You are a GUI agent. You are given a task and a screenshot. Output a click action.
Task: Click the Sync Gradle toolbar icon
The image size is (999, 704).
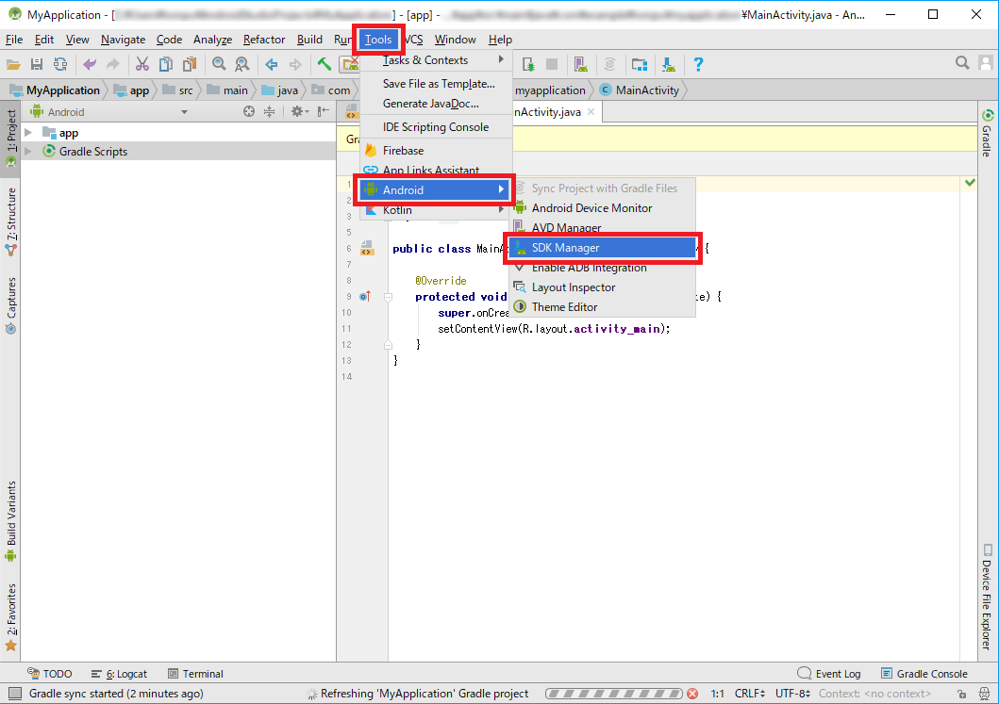(609, 64)
